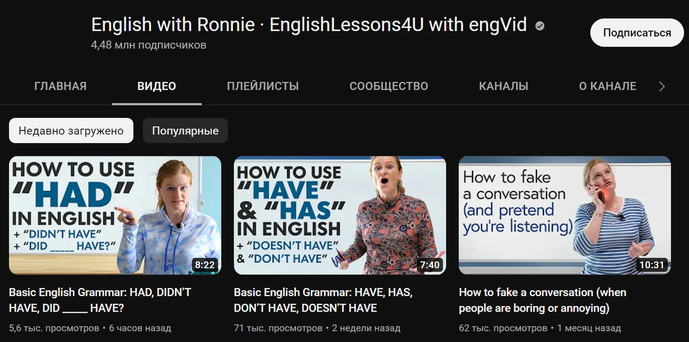Click the verified checkmark badge beside channel name
The height and width of the screenshot is (342, 689).
point(539,26)
